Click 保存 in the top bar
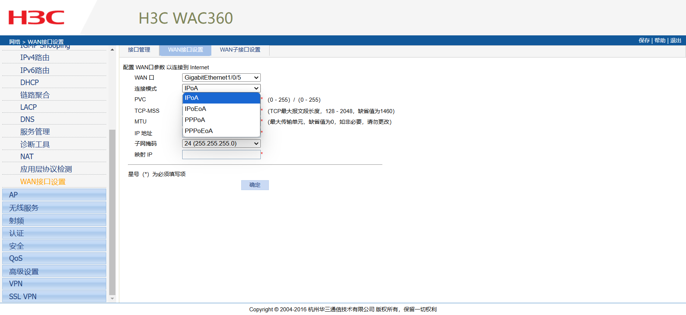This screenshot has height=315, width=686. pos(644,41)
